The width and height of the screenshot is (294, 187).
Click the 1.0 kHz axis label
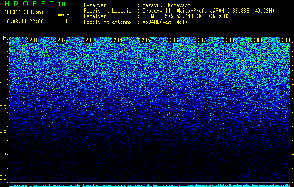4,84
